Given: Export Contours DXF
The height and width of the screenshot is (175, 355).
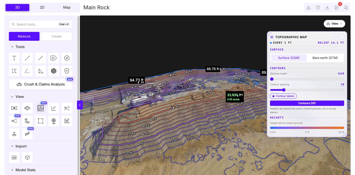Looking at the screenshot, I should pos(307,103).
